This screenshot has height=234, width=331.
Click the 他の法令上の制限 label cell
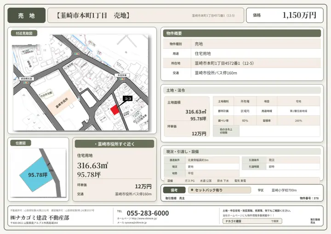point(226,131)
